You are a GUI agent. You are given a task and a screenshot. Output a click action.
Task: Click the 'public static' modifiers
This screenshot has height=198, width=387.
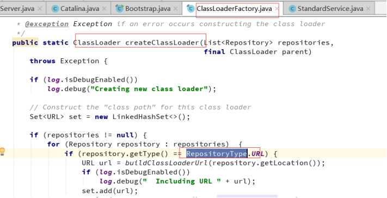pos(40,43)
